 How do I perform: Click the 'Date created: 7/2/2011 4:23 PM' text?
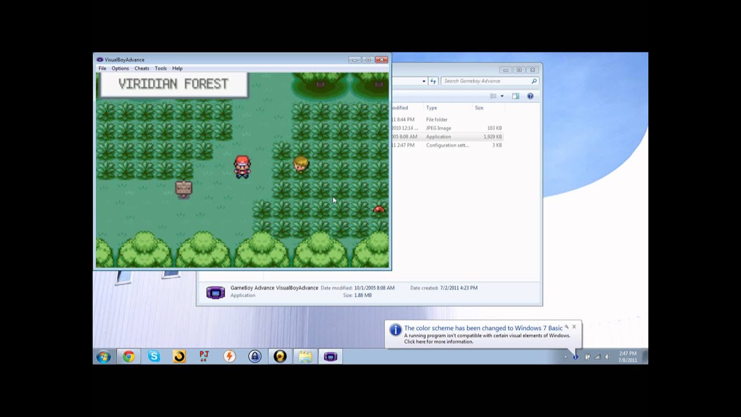click(444, 288)
